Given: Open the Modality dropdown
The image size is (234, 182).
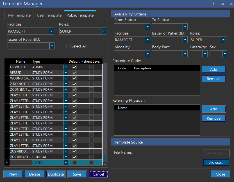Looking at the screenshot, I should coord(148,54).
